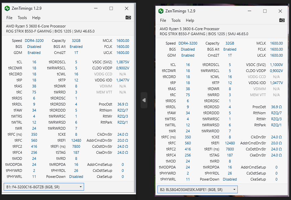Click tRFC value 560 in right window
This screenshot has height=200, width=291.
click(188, 143)
